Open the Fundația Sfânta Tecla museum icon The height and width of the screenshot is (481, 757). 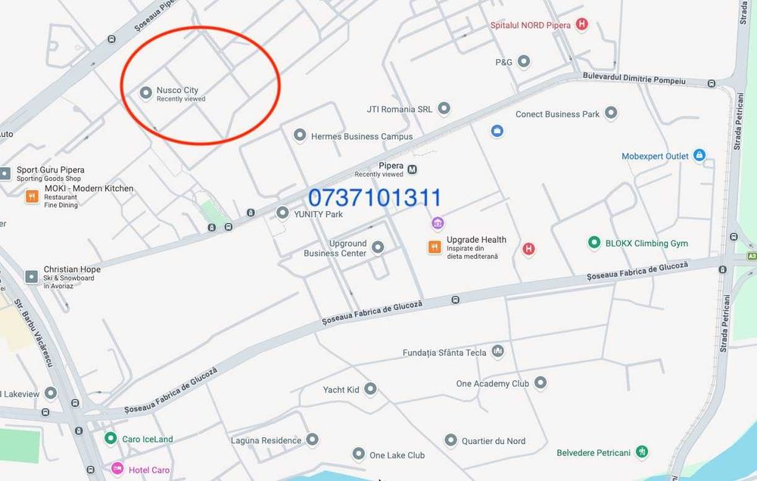tap(498, 351)
